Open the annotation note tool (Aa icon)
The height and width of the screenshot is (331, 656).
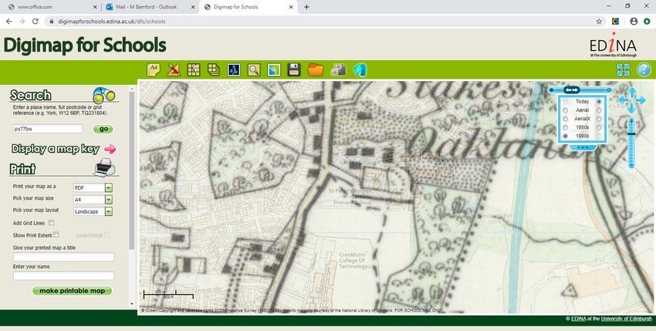pyautogui.click(x=154, y=69)
